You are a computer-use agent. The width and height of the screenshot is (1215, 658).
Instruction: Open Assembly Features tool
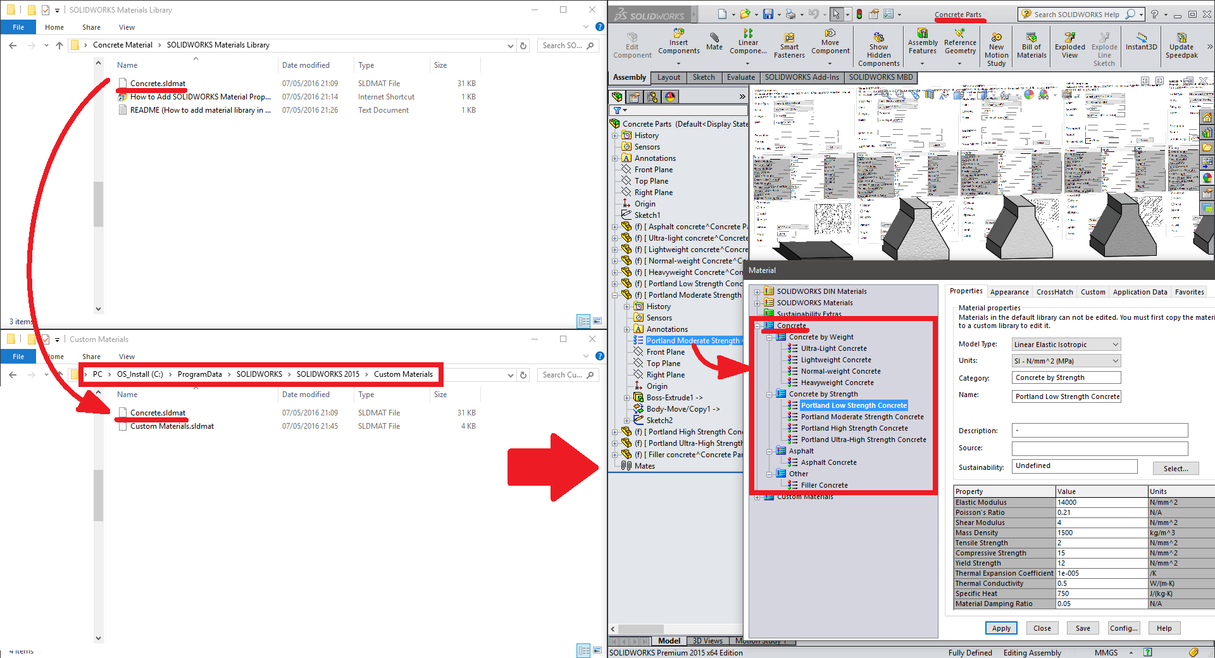(x=923, y=42)
